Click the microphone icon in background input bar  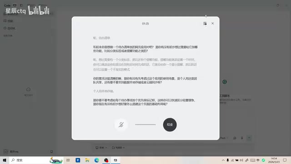point(242,138)
